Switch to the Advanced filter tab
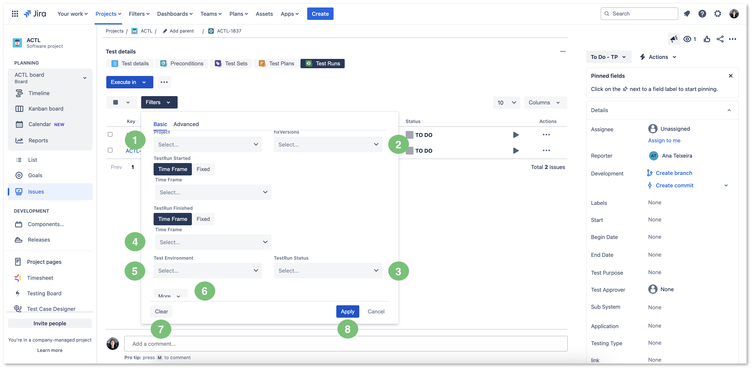 click(x=186, y=124)
